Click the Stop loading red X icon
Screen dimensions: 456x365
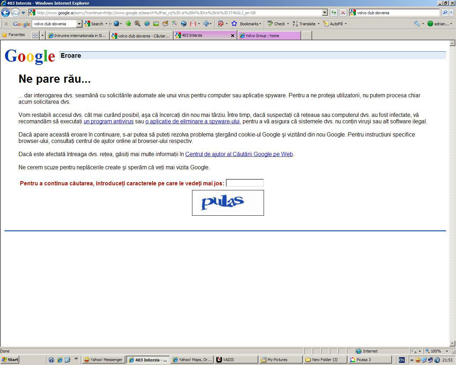click(x=343, y=12)
